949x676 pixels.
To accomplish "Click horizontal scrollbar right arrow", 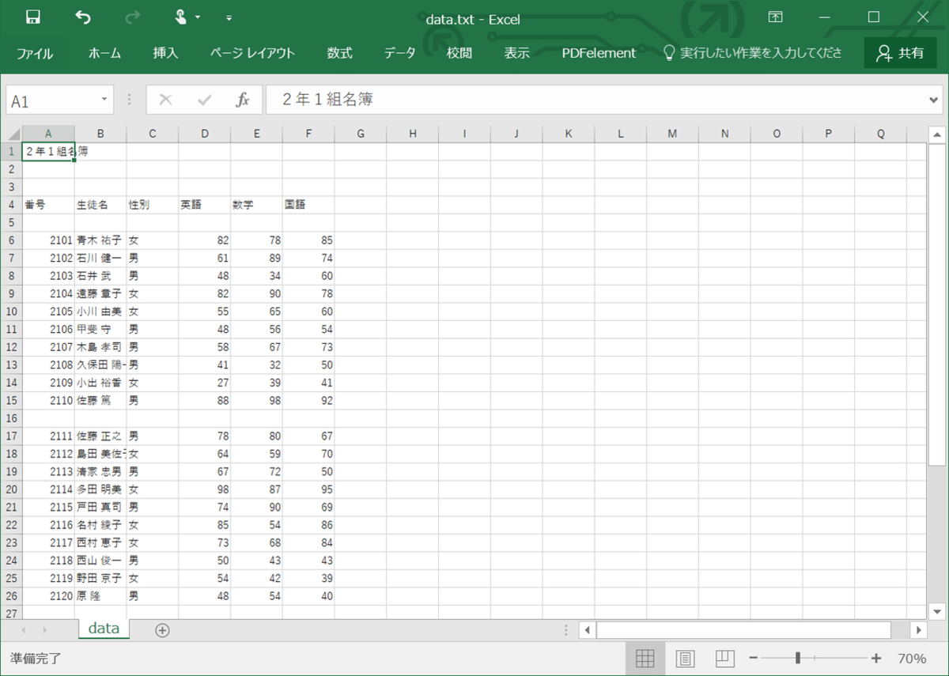I will pos(917,630).
